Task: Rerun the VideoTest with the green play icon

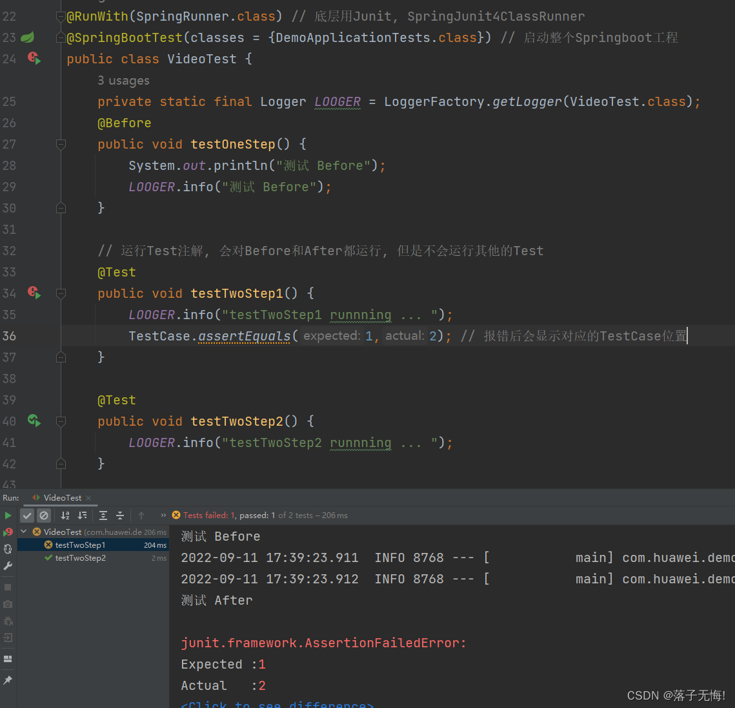Action: (x=8, y=515)
